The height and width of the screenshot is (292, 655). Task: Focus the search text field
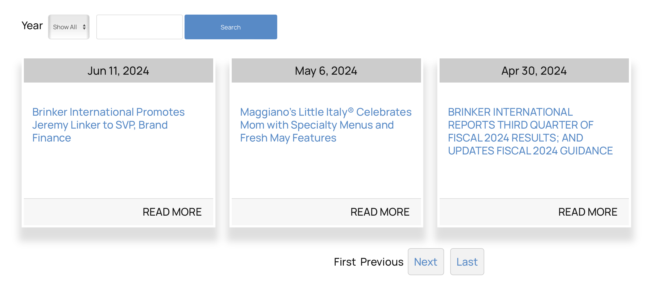coord(139,27)
